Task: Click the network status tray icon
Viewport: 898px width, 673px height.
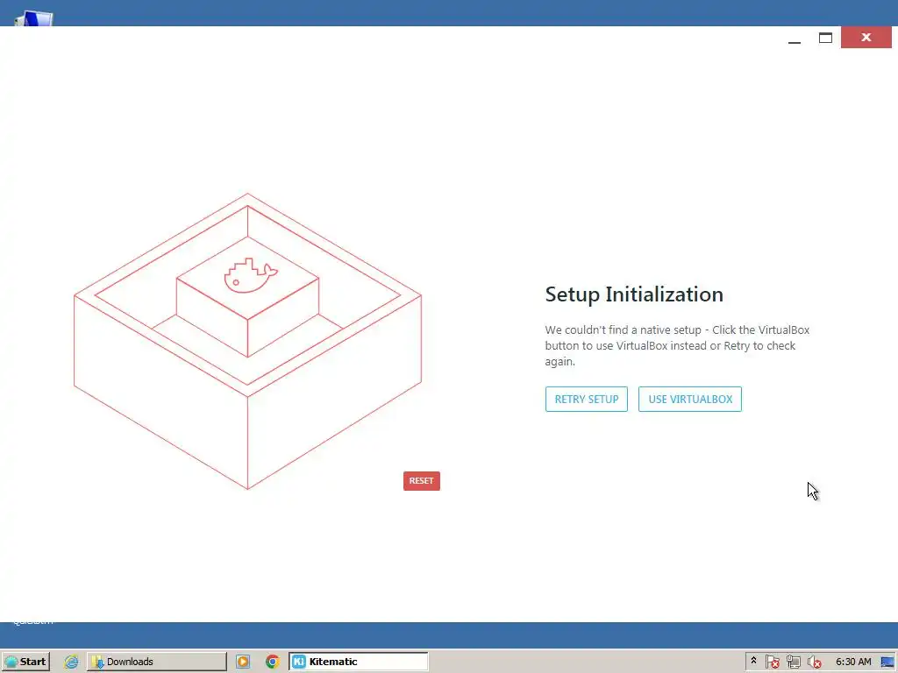Action: 793,662
